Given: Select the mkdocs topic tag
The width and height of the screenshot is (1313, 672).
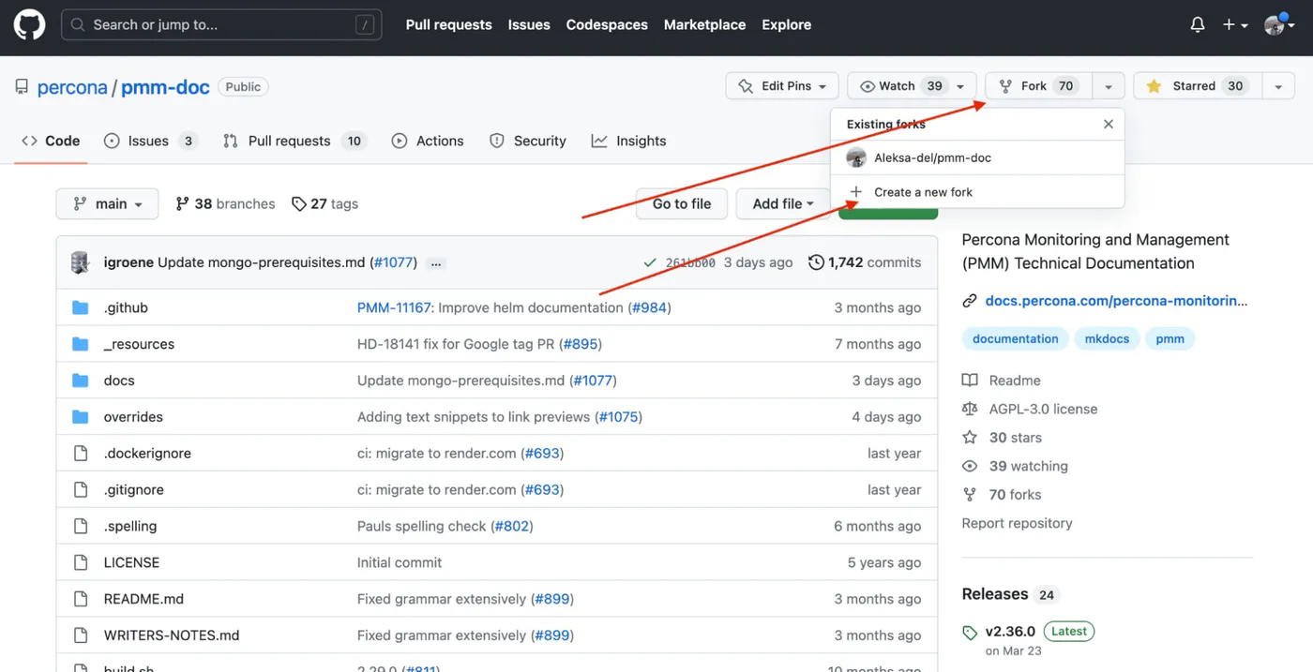Looking at the screenshot, I should [1107, 339].
